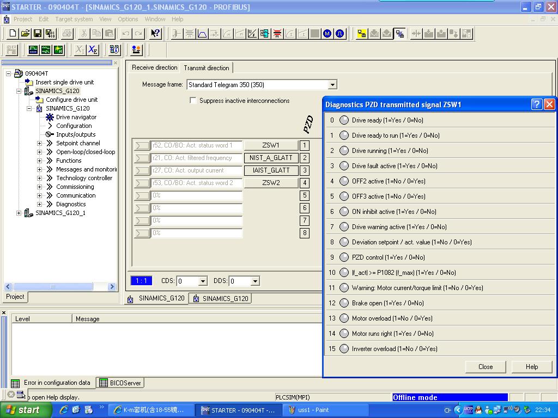Screen dimensions: 558x418
Task: Click the green measuring function star icon
Action: pyautogui.click(x=58, y=50)
